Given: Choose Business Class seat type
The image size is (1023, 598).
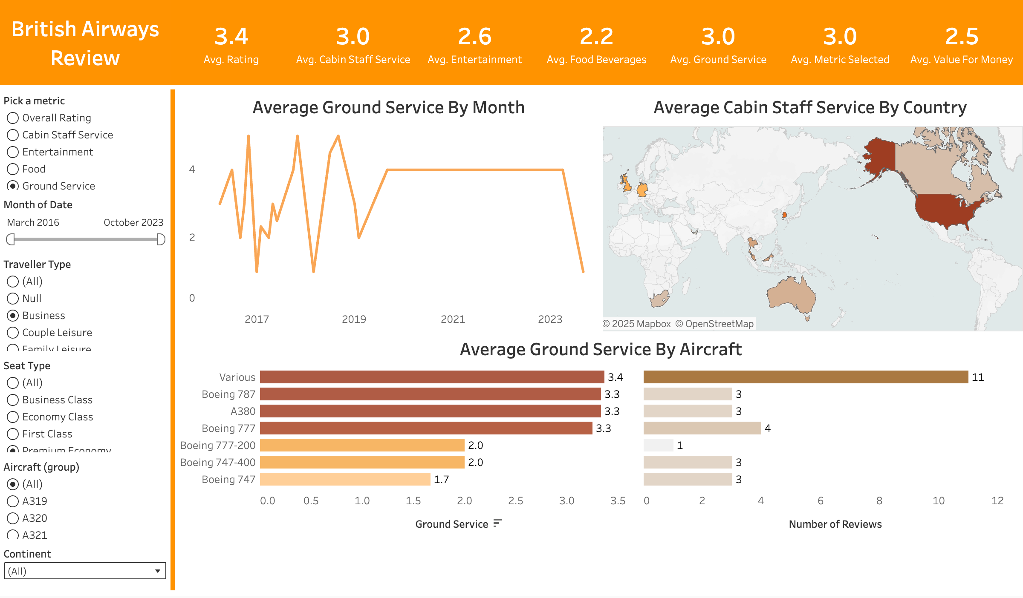Looking at the screenshot, I should click(x=13, y=400).
